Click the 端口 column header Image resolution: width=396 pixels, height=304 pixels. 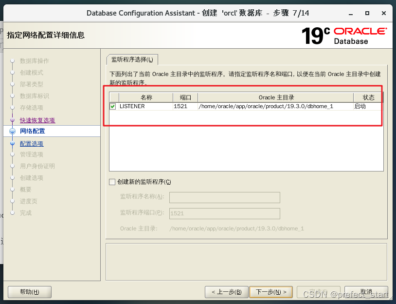pyautogui.click(x=185, y=97)
